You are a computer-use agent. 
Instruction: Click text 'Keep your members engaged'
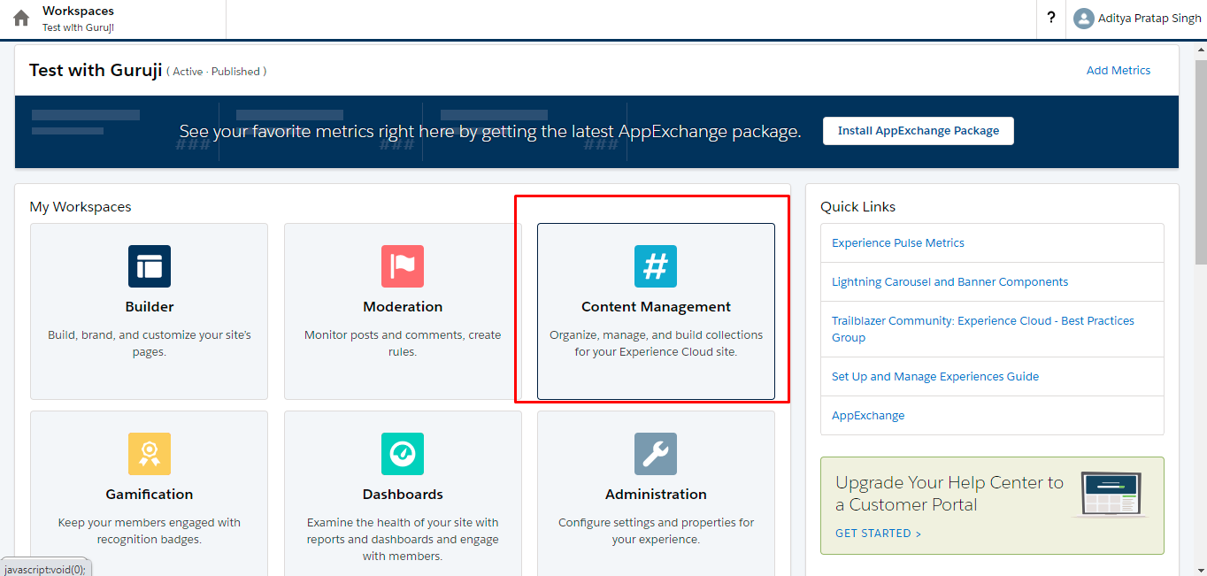click(150, 531)
